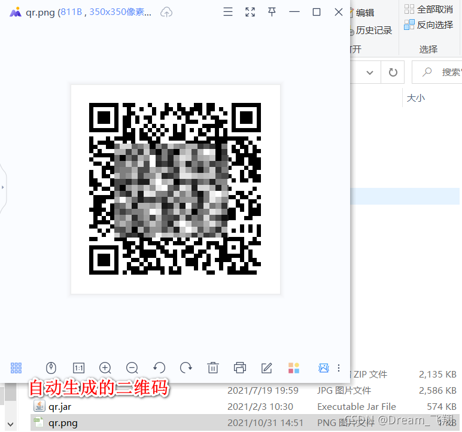Click the mouse scroll mode icon
This screenshot has width=462, height=432.
(51, 368)
